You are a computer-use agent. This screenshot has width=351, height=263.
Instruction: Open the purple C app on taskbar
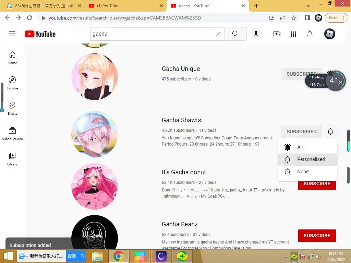point(161,256)
